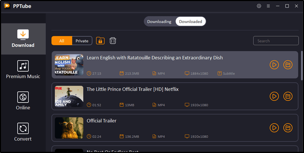304x153 pixels.
Task: Play the Official Trailer video
Action: [274, 127]
